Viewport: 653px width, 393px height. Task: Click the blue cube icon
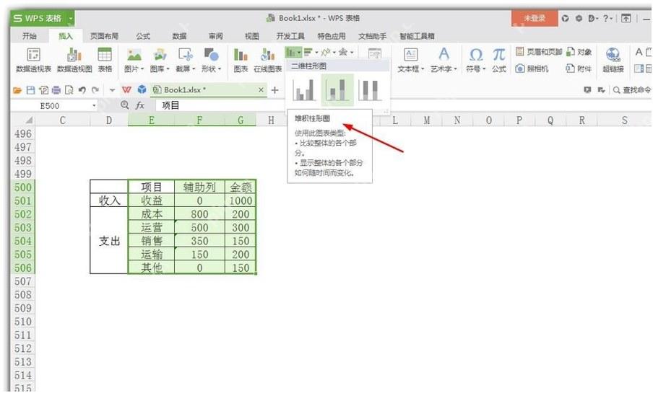(x=142, y=89)
